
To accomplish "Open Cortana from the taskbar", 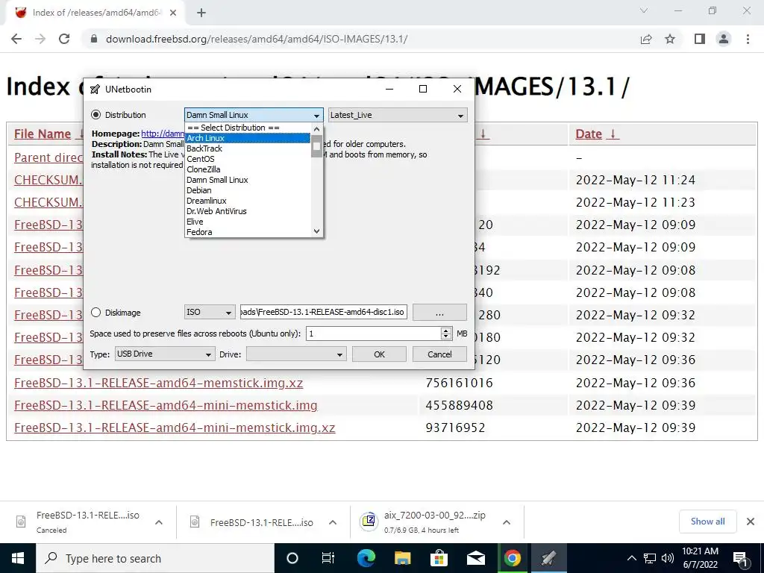I will tap(292, 558).
